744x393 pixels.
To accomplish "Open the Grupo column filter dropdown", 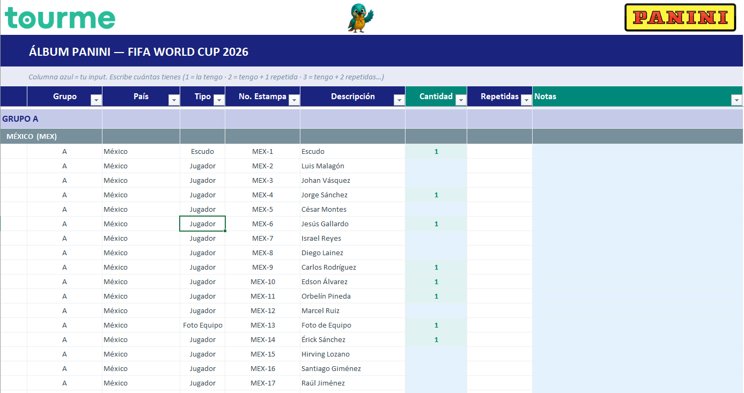I will click(96, 100).
